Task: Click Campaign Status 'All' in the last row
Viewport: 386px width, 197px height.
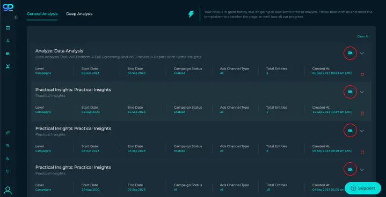Action: tap(176, 190)
